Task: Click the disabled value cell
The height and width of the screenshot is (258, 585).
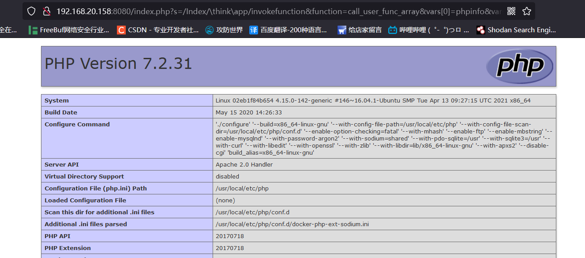Action: (x=384, y=176)
